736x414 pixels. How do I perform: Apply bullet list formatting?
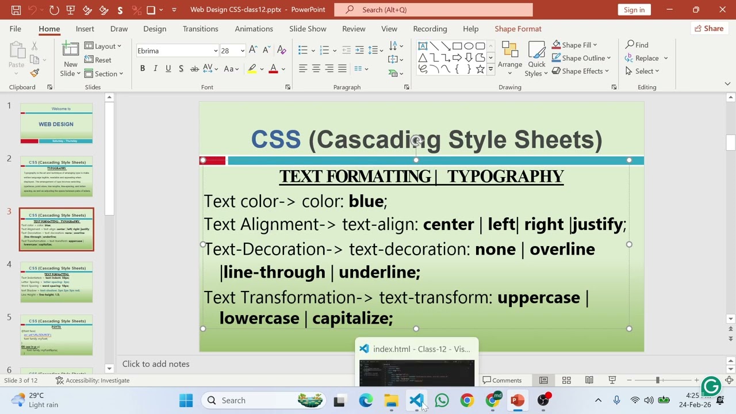[303, 51]
